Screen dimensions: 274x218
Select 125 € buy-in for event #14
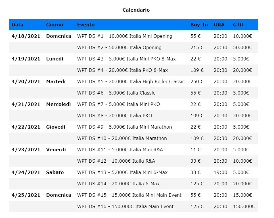(x=197, y=184)
